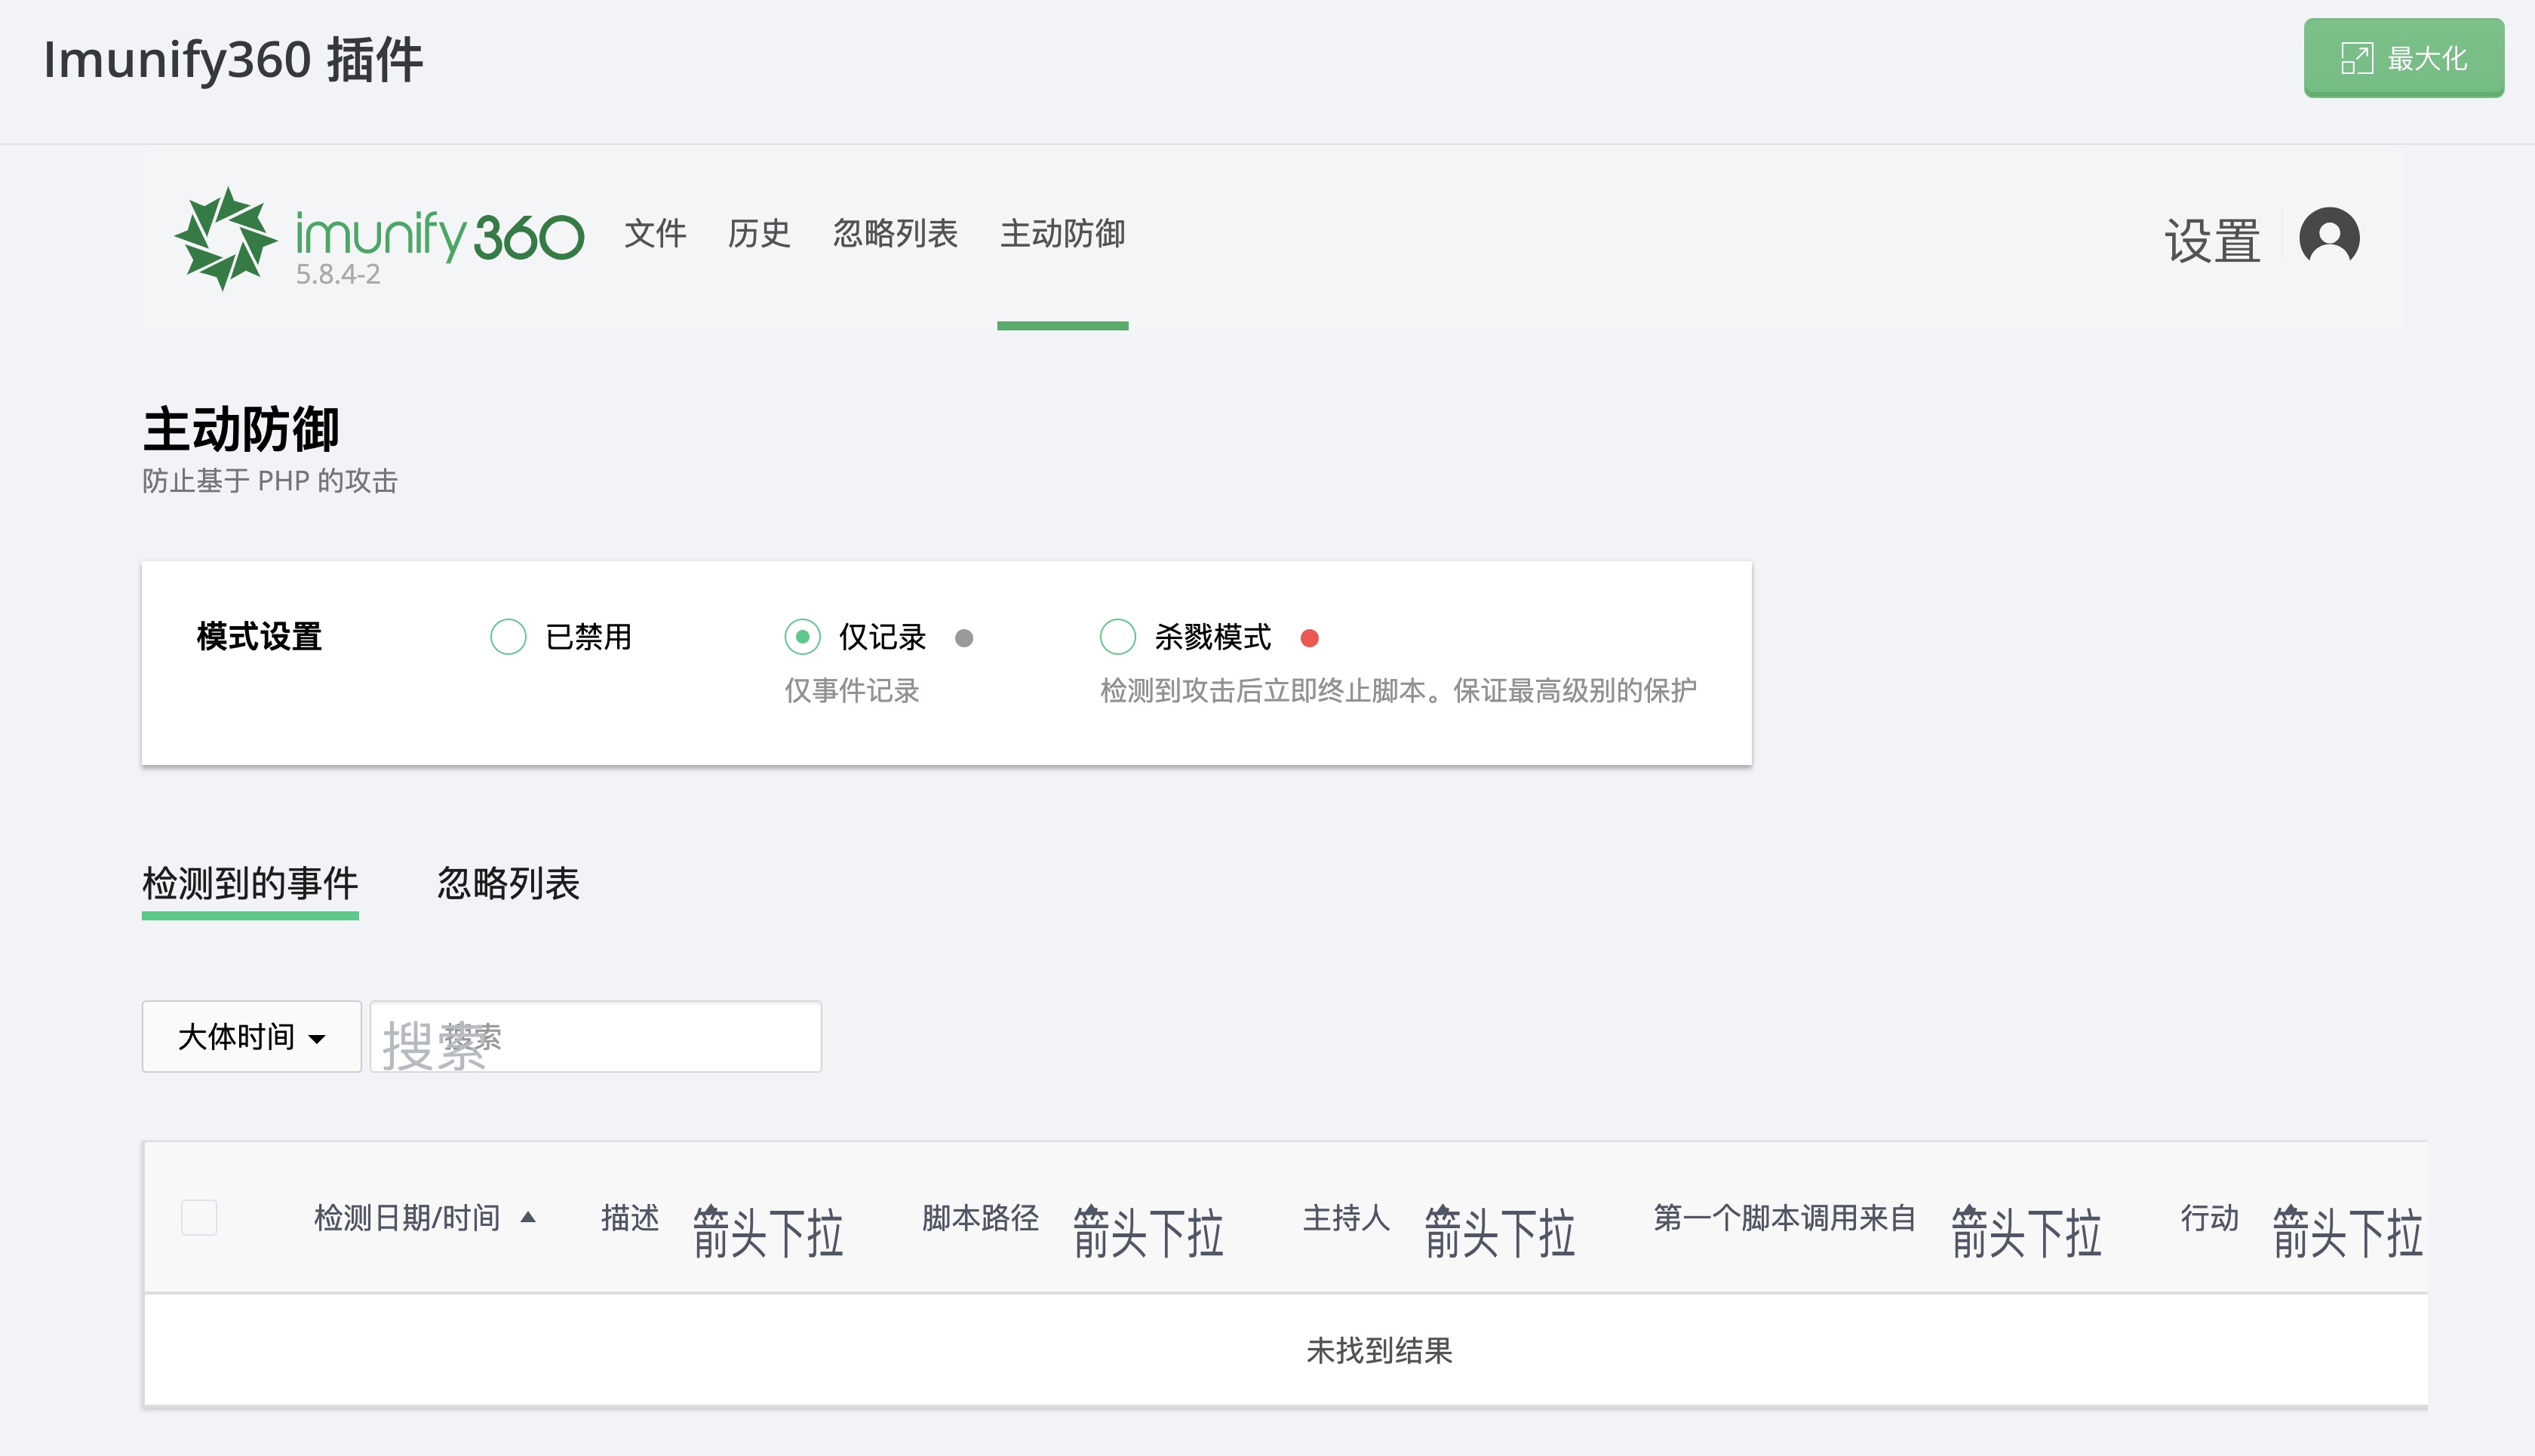The width and height of the screenshot is (2535, 1456).
Task: Click the 最大化 button
Action: point(2403,58)
